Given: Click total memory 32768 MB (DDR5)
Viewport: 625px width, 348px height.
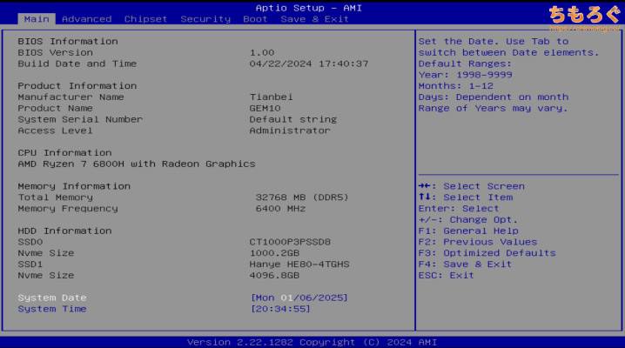Looking at the screenshot, I should tap(302, 197).
